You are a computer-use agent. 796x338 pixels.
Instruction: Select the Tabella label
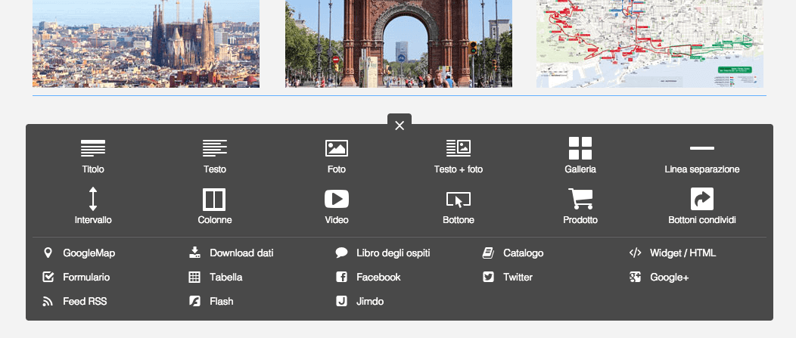226,277
